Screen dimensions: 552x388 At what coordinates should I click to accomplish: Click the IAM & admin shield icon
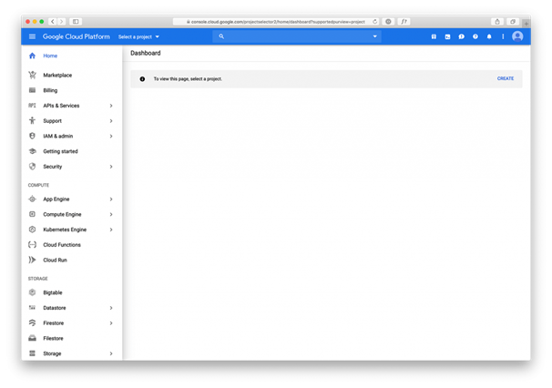pos(33,136)
